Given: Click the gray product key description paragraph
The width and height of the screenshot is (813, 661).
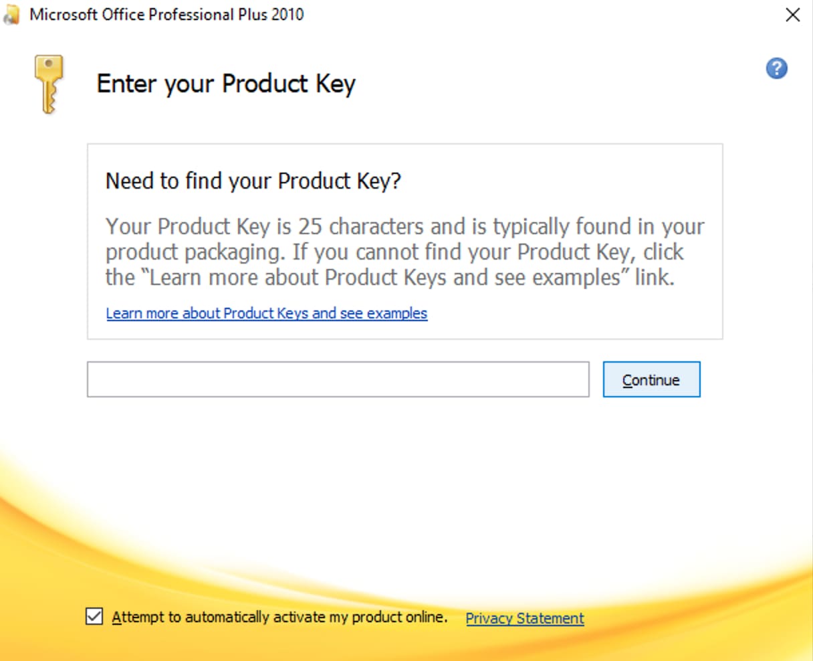Looking at the screenshot, I should point(404,252).
